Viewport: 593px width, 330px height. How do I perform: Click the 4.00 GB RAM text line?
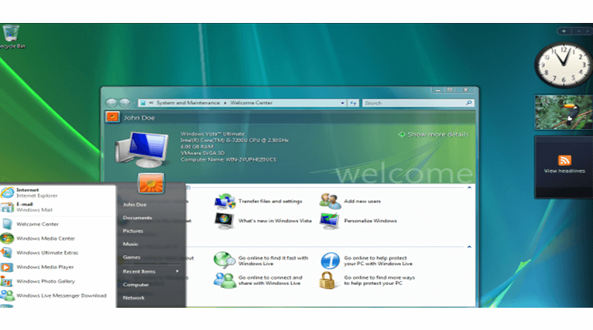(196, 147)
